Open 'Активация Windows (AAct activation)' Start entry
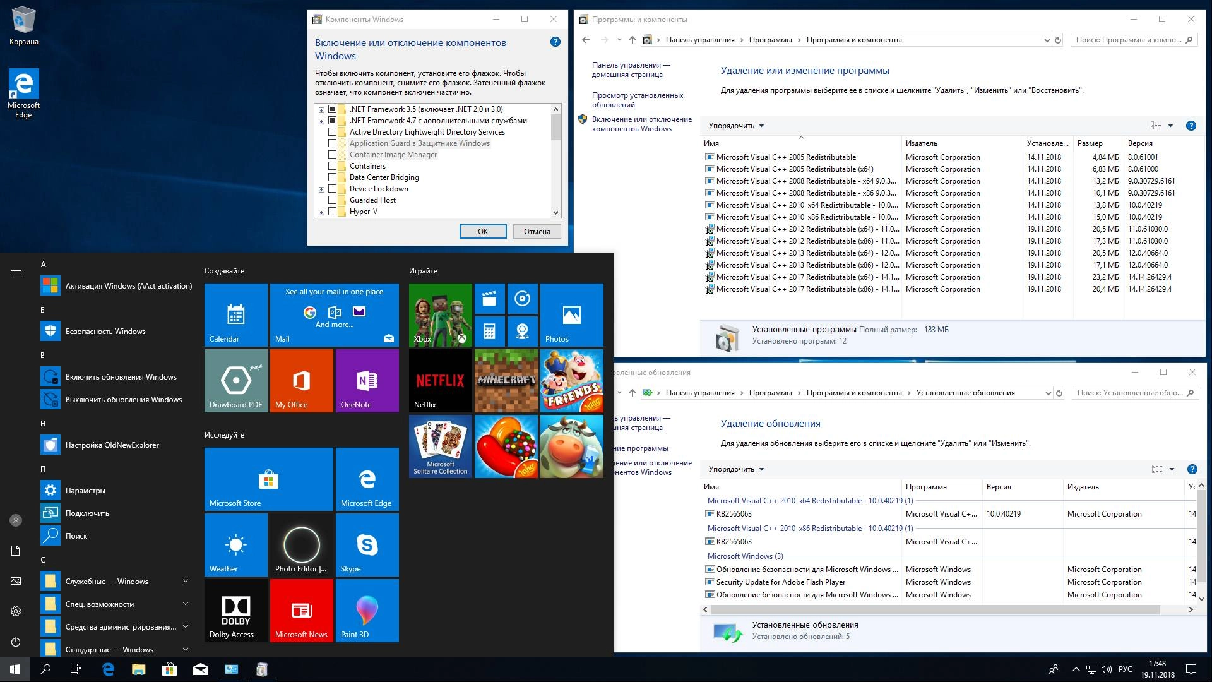This screenshot has height=682, width=1212. [x=116, y=286]
